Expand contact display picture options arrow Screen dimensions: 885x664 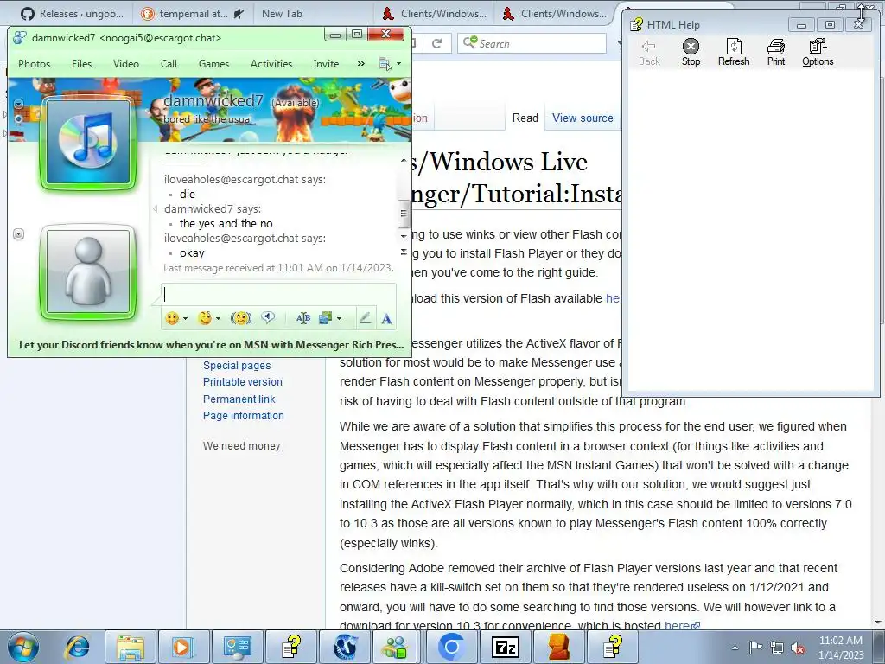click(x=19, y=105)
